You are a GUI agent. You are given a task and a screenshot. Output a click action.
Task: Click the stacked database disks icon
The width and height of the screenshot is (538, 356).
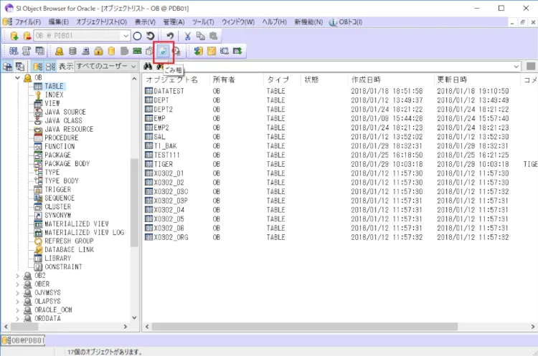(72, 51)
